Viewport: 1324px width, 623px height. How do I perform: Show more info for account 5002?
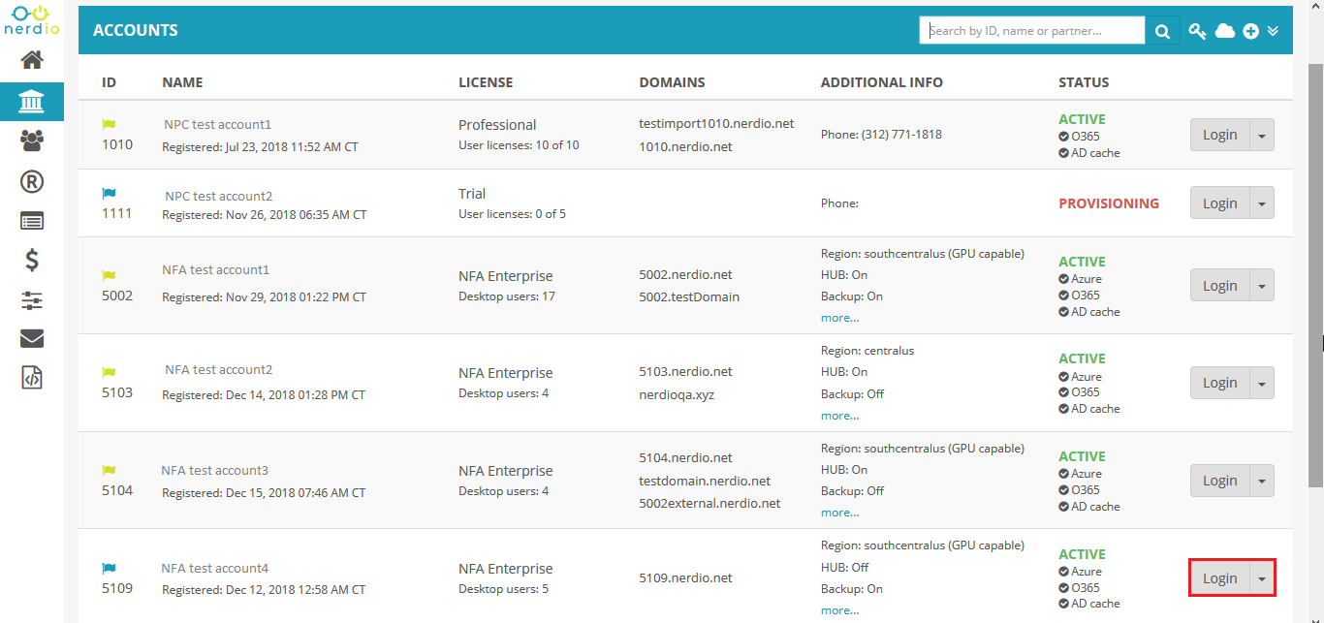pos(839,318)
